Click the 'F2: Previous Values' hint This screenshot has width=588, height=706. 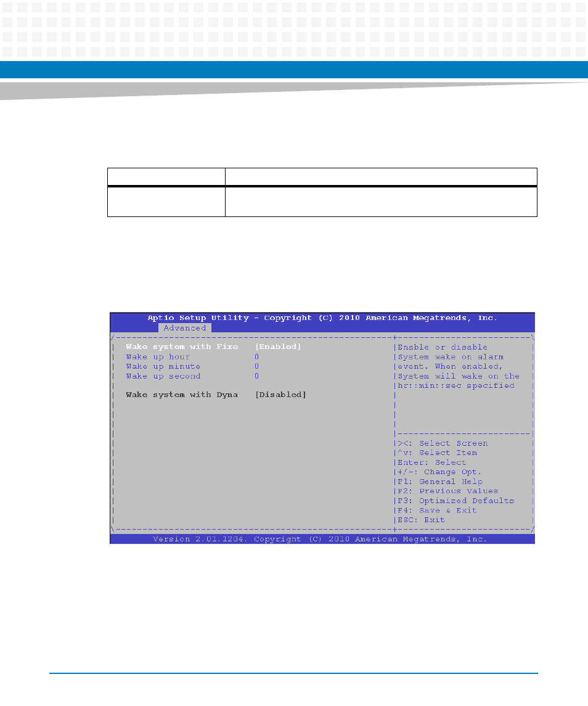448,491
